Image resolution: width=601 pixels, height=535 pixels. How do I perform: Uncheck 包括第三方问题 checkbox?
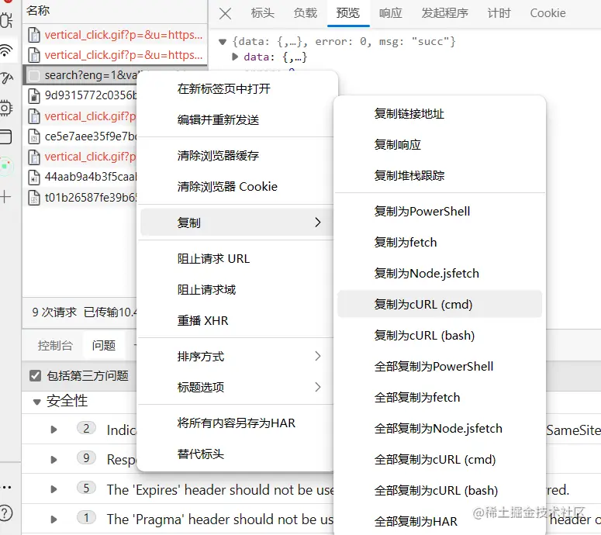(x=35, y=375)
